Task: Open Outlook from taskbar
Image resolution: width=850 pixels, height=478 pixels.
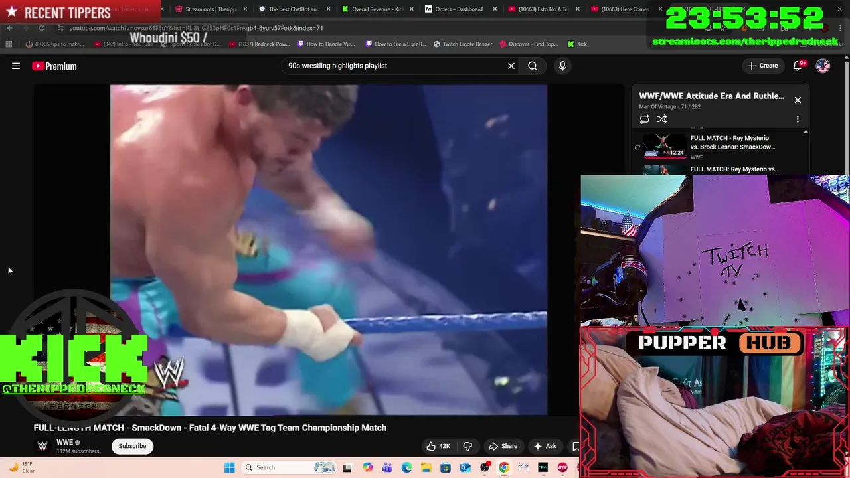Action: coord(465,467)
